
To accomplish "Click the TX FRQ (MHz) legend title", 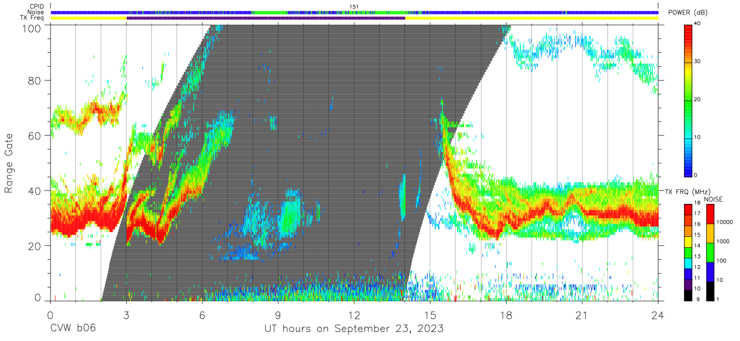I will click(x=688, y=191).
